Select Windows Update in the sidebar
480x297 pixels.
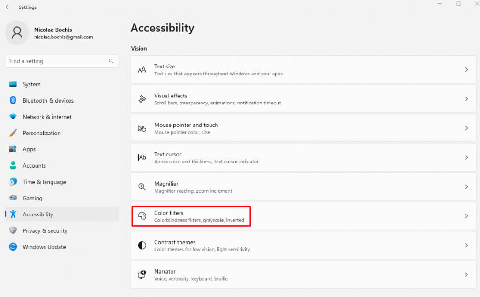coord(44,247)
